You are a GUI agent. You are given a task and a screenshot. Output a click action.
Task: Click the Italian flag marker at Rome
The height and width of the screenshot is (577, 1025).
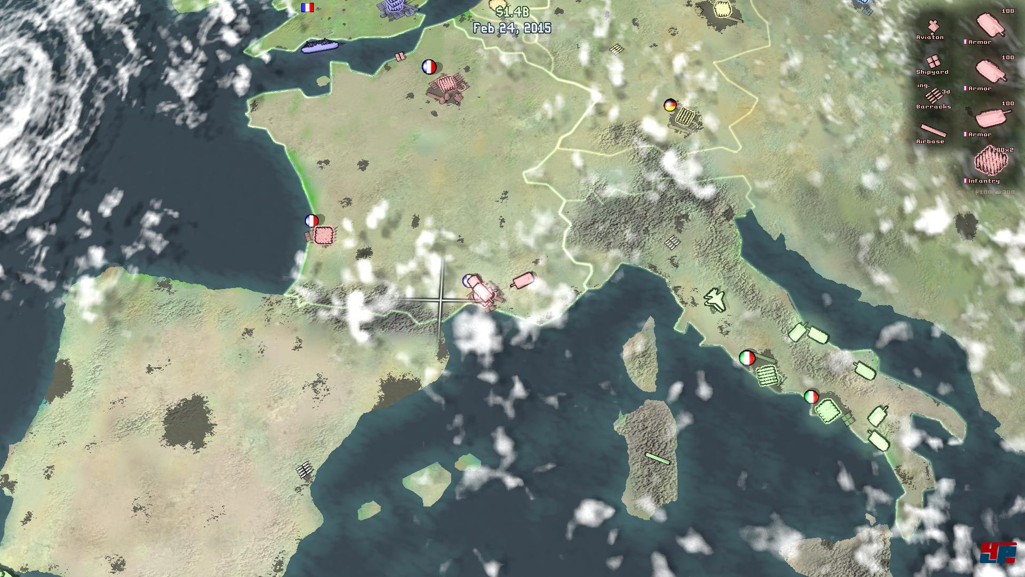point(747,357)
